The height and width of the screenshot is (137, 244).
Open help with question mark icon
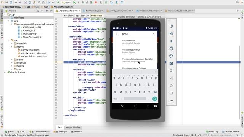pyautogui.click(x=122, y=2)
